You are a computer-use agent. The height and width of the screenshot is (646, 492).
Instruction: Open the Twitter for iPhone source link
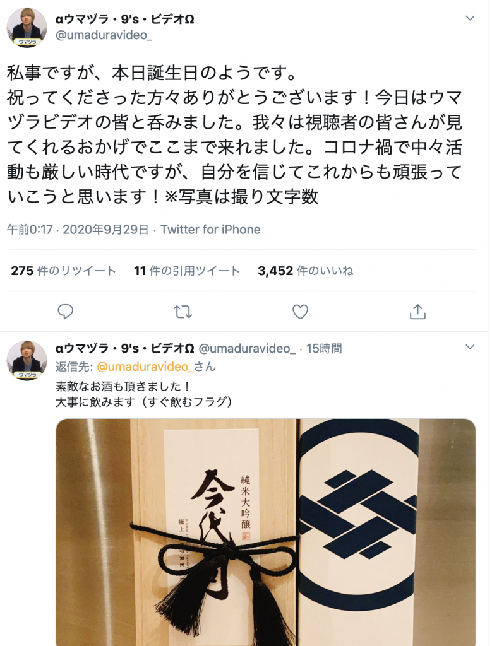(x=210, y=230)
